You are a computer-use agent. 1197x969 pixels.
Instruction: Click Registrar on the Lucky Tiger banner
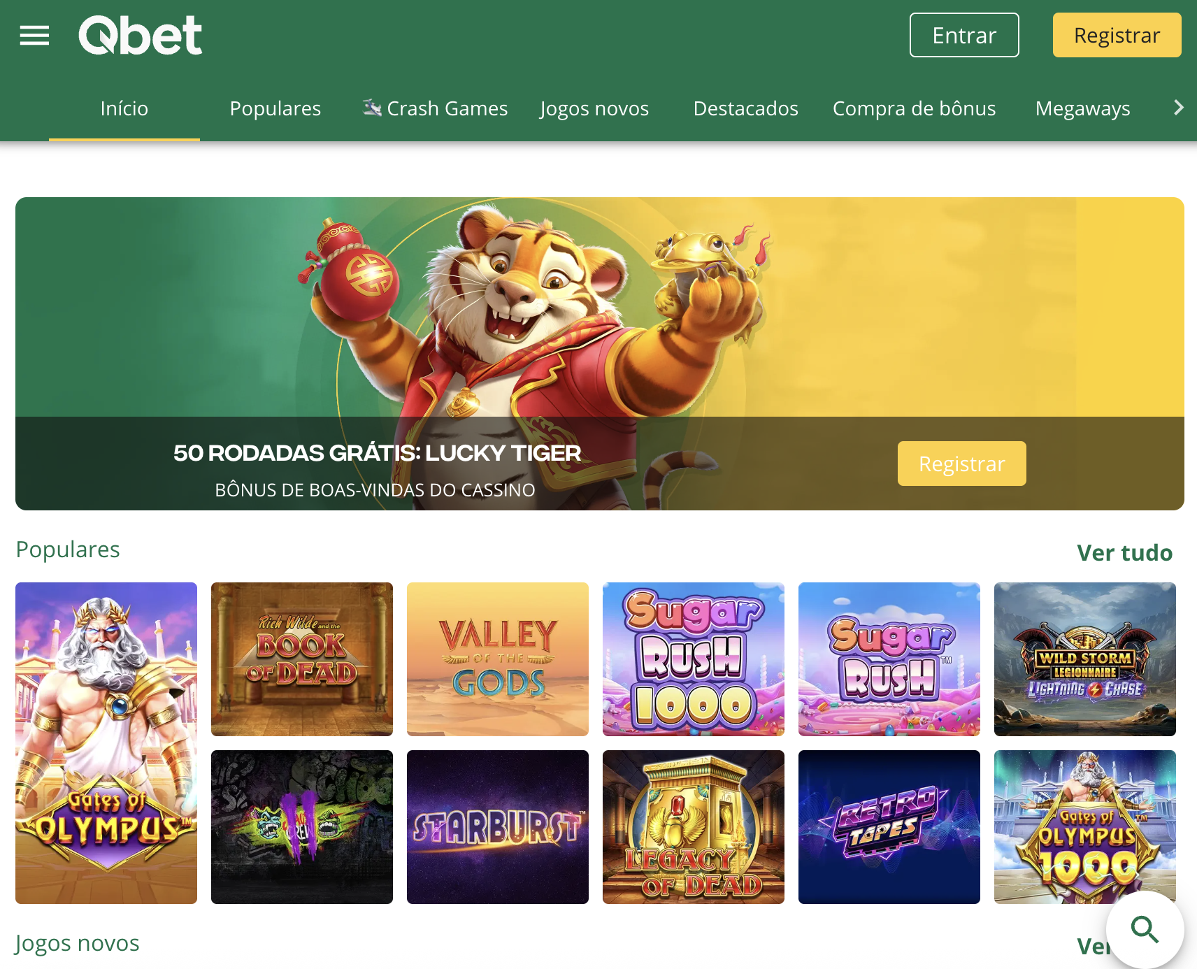pyautogui.click(x=961, y=464)
